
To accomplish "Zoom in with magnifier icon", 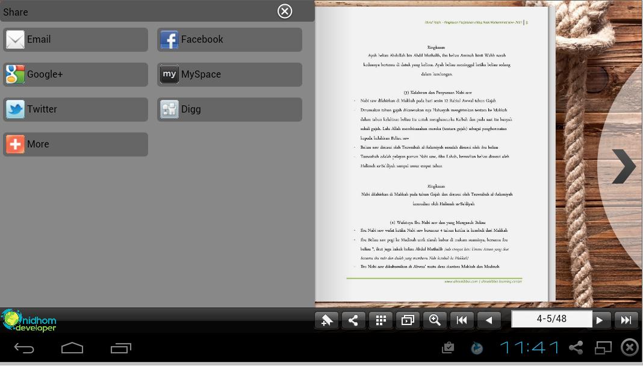I will (435, 320).
